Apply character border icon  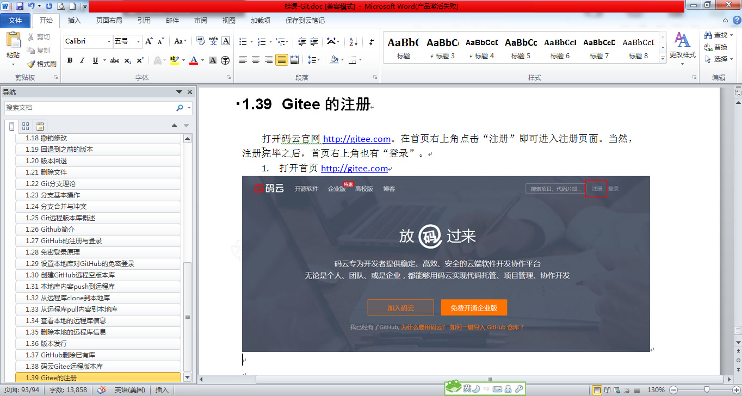click(226, 41)
